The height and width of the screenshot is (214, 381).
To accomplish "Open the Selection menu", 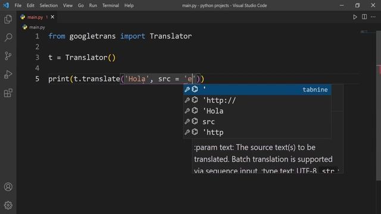I will [x=49, y=5].
